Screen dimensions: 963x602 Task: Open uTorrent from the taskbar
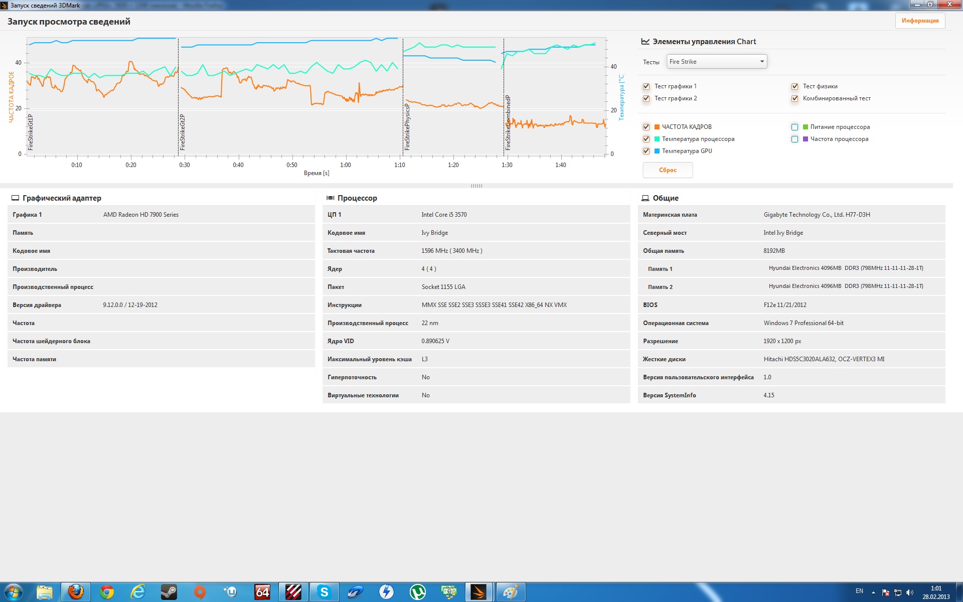click(x=417, y=592)
